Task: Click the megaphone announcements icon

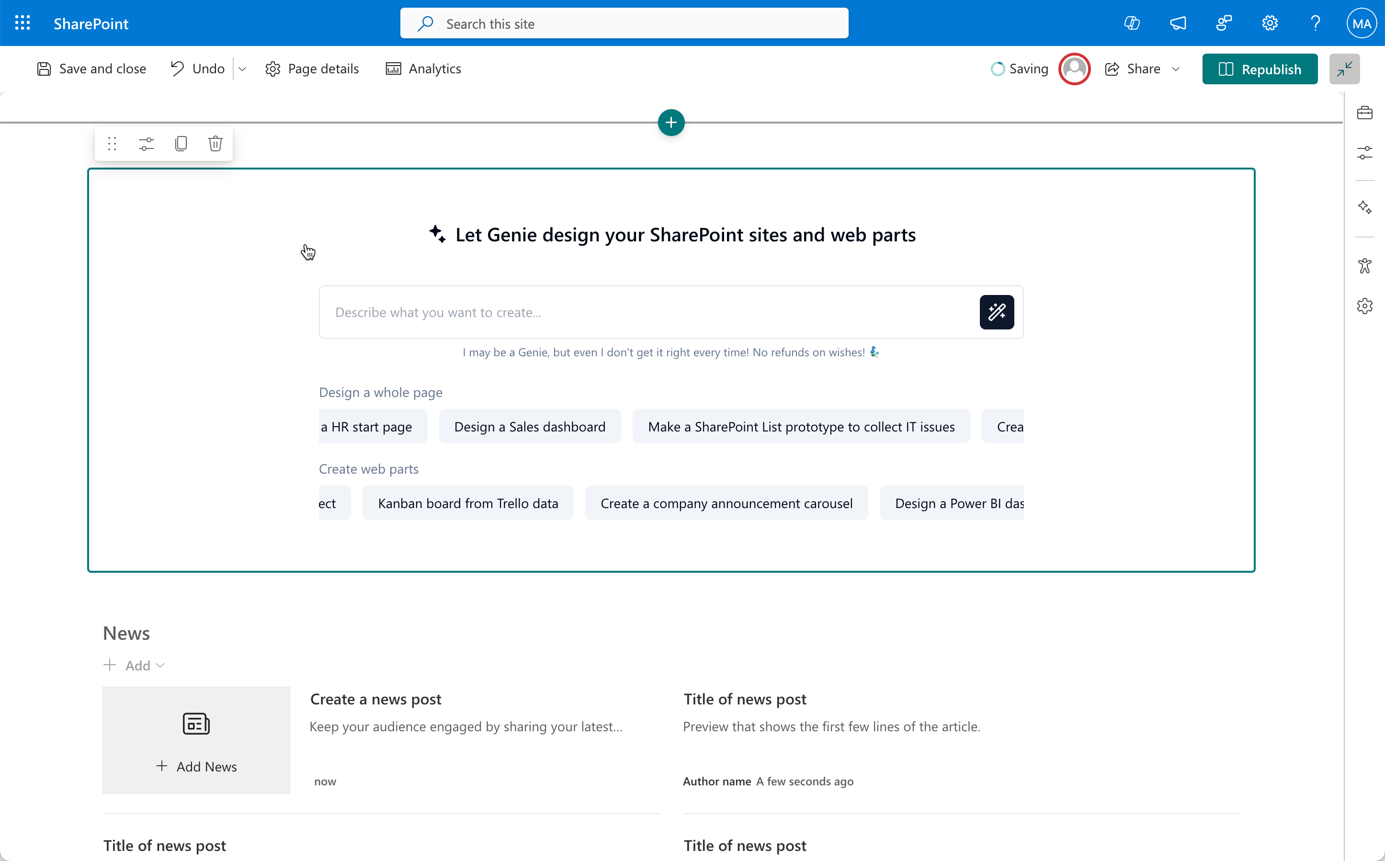Action: point(1178,23)
